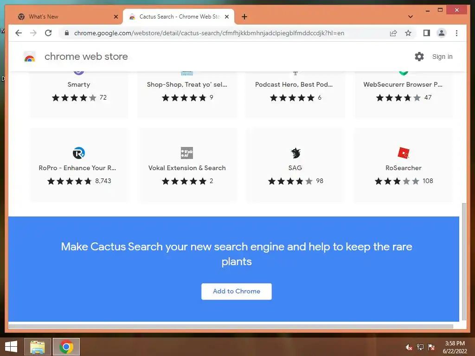Click the muted volume tray icon
This screenshot has height=356, width=475.
point(409,347)
